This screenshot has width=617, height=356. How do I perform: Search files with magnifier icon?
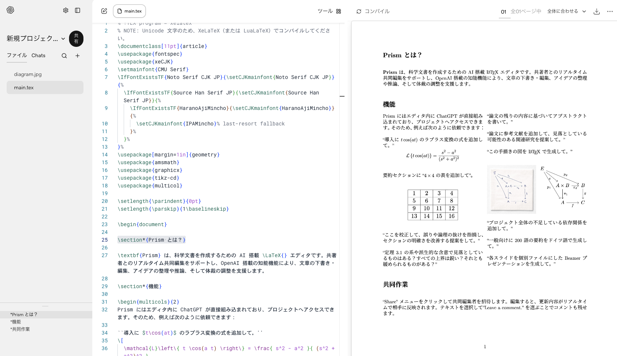pos(64,56)
